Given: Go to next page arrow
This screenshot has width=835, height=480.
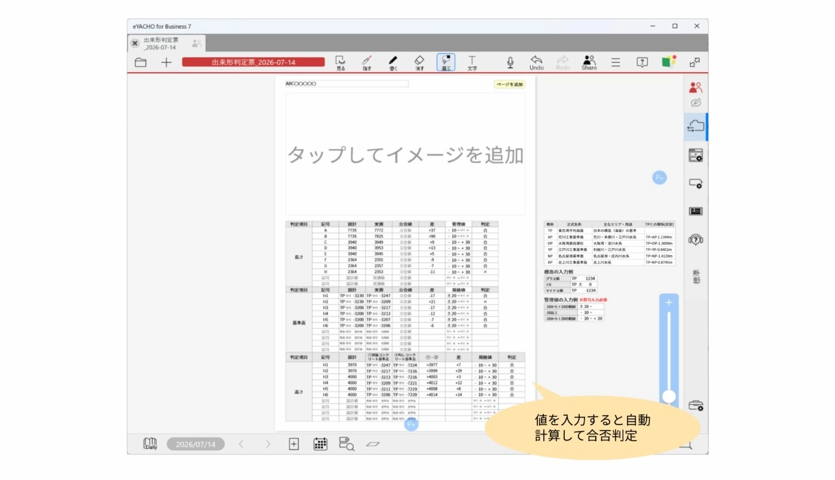Looking at the screenshot, I should pos(268,444).
